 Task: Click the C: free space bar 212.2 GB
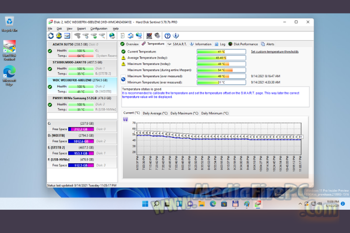point(81,129)
